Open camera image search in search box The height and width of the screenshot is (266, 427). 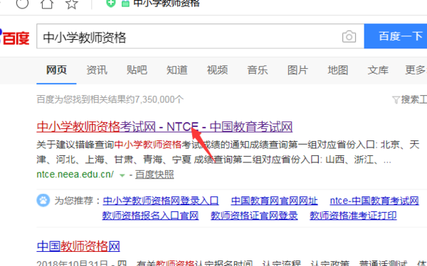pyautogui.click(x=349, y=36)
